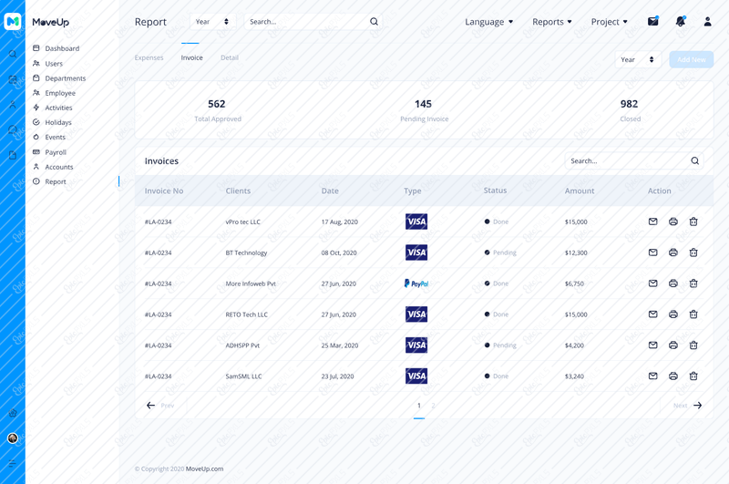Viewport: 729px width, 484px height.
Task: Open notifications bell icon
Action: click(681, 21)
